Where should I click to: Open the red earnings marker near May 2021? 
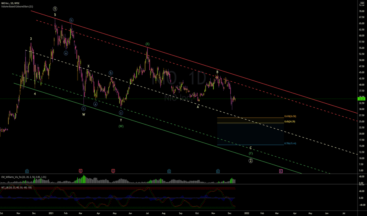(113, 171)
